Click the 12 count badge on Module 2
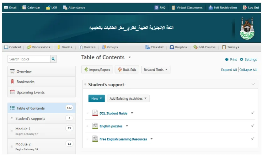The width and height of the screenshot is (262, 155). (69, 144)
